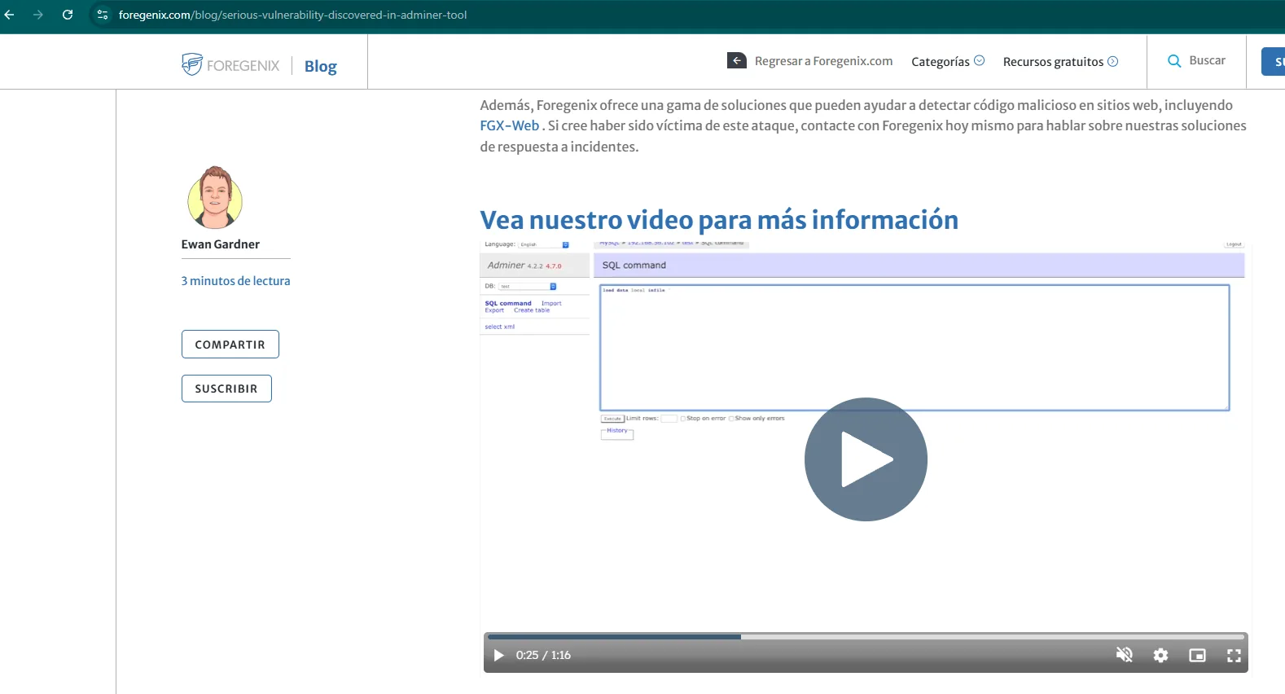Image resolution: width=1285 pixels, height=694 pixels.
Task: Seek in the video progress bar
Action: 866,637
